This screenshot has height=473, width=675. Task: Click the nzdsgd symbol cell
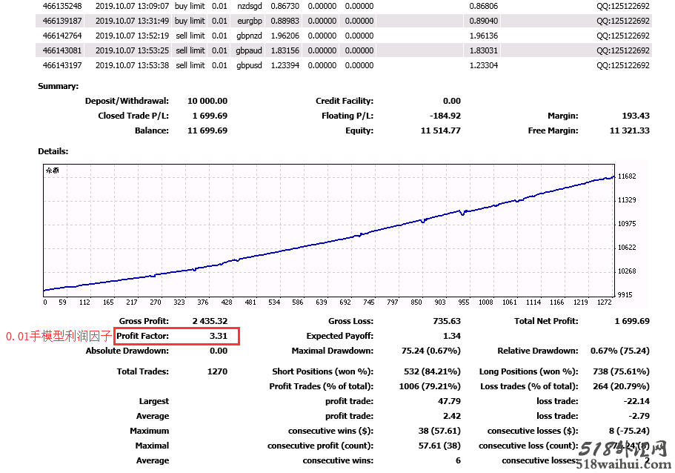249,6
